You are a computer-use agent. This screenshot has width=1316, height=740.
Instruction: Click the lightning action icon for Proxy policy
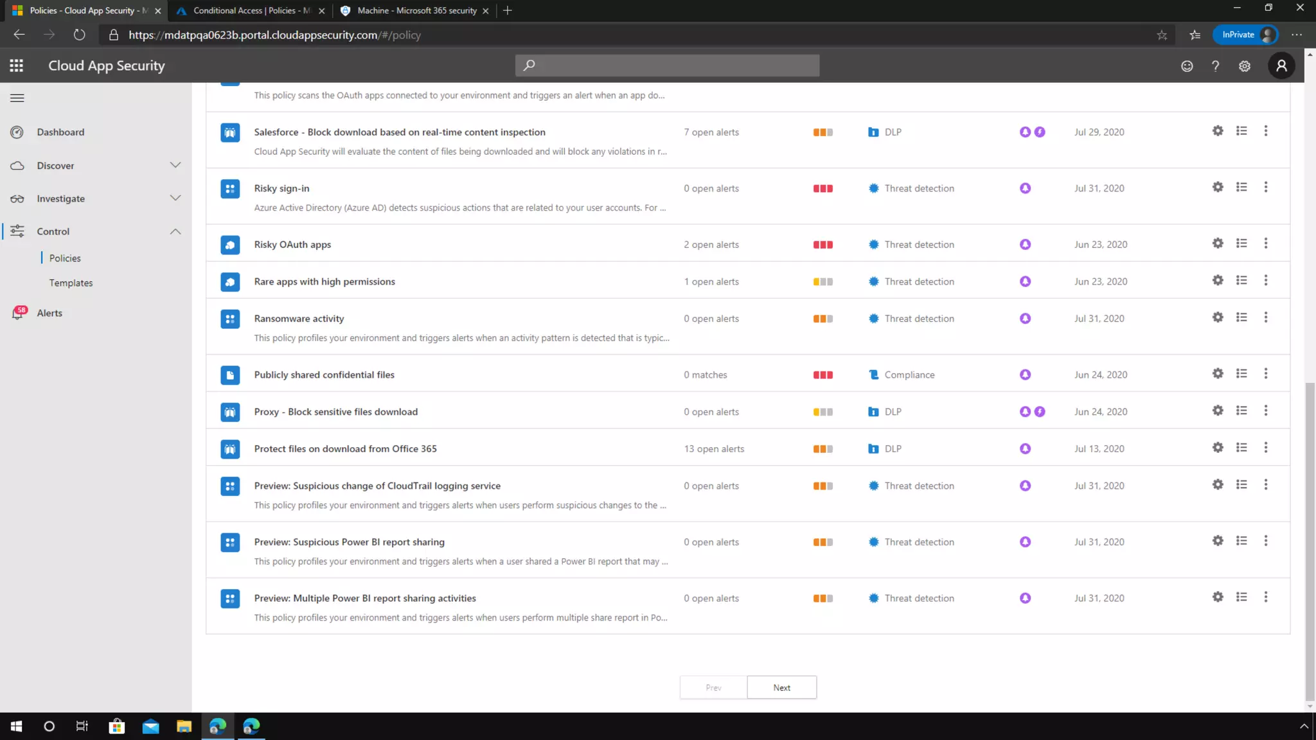click(1040, 412)
